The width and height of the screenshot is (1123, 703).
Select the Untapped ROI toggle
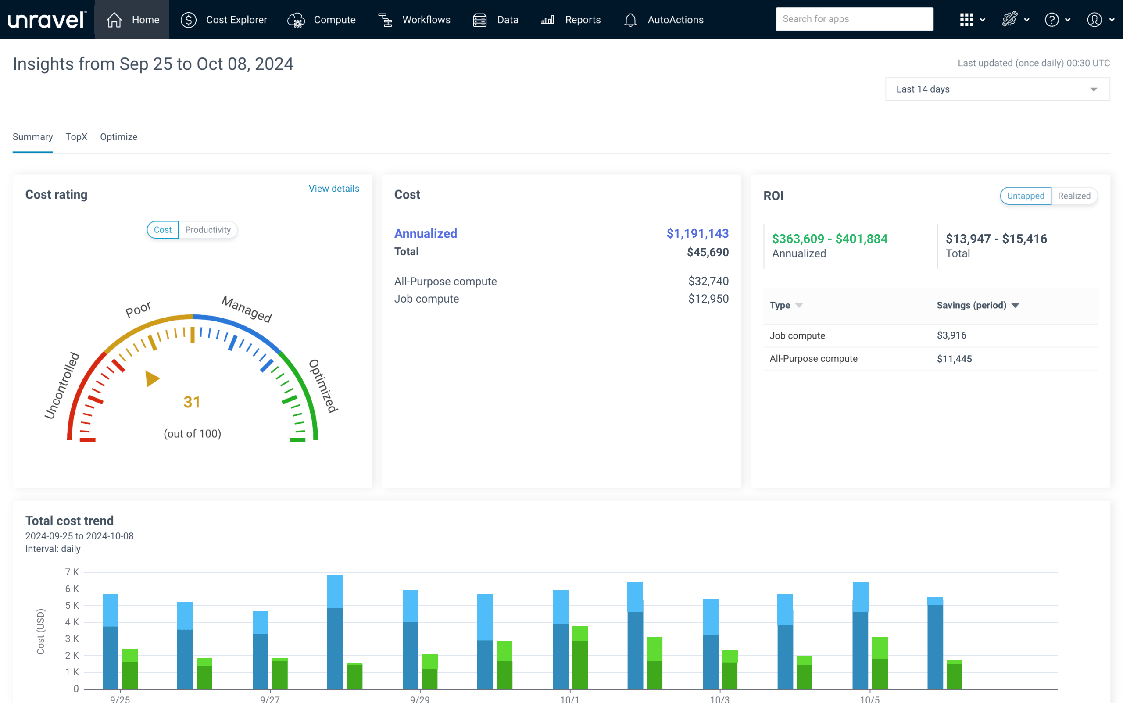tap(1025, 196)
